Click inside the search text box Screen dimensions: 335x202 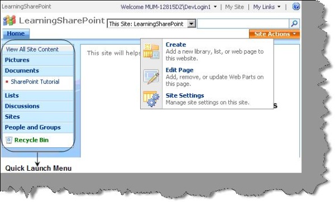tap(243, 23)
